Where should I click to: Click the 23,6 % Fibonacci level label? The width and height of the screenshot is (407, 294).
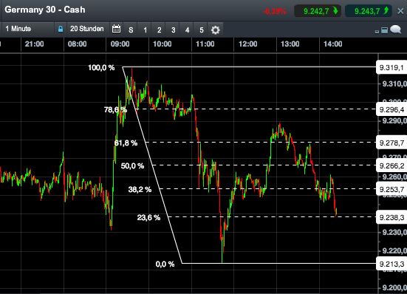coord(148,217)
